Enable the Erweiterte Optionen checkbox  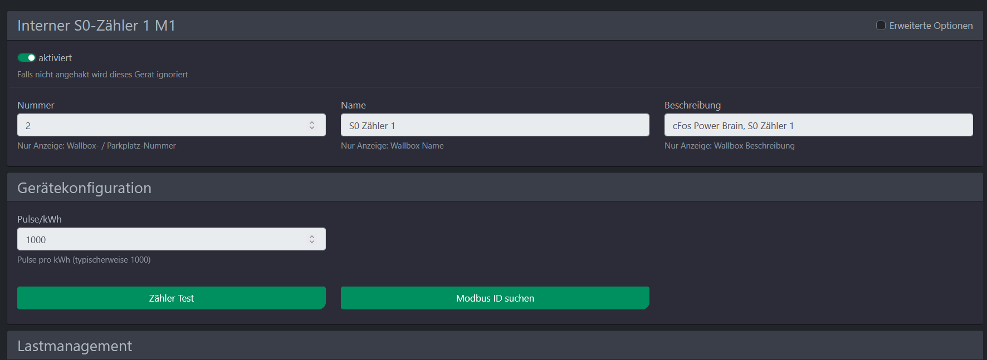881,26
